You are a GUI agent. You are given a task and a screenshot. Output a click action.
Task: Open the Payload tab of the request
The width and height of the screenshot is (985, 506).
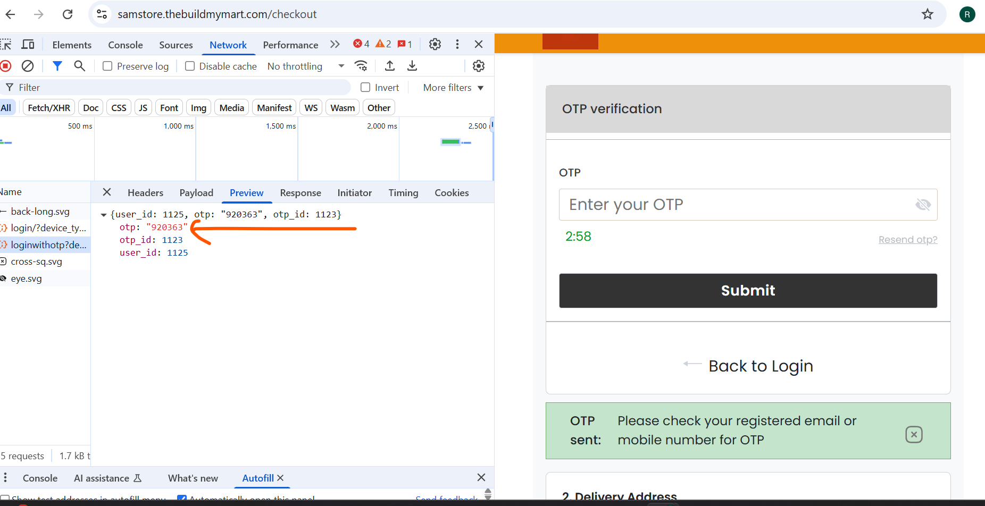click(196, 192)
